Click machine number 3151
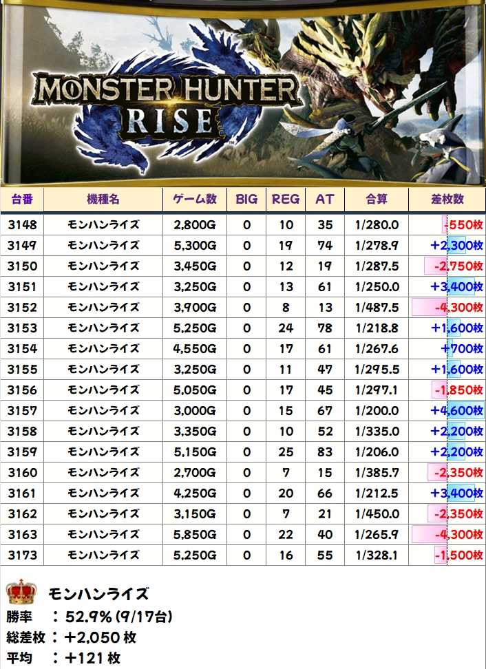 point(22,286)
